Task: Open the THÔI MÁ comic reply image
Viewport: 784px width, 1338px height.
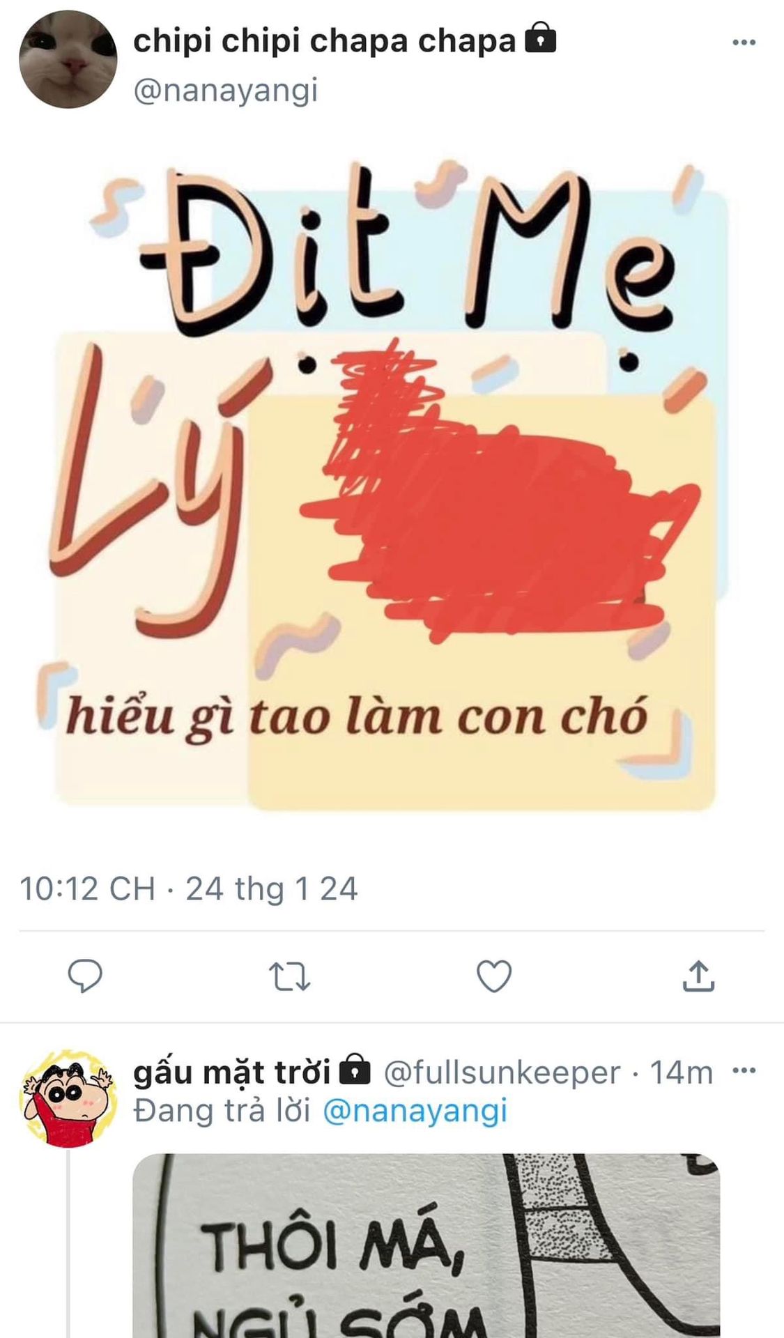Action: click(426, 1246)
